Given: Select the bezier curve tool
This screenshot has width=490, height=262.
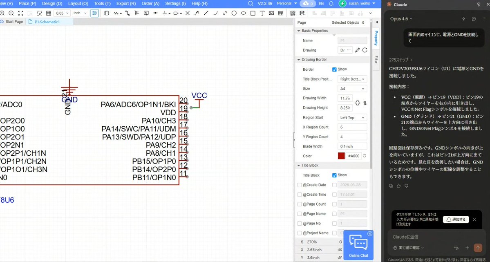Looking at the screenshot, I should click(225, 13).
